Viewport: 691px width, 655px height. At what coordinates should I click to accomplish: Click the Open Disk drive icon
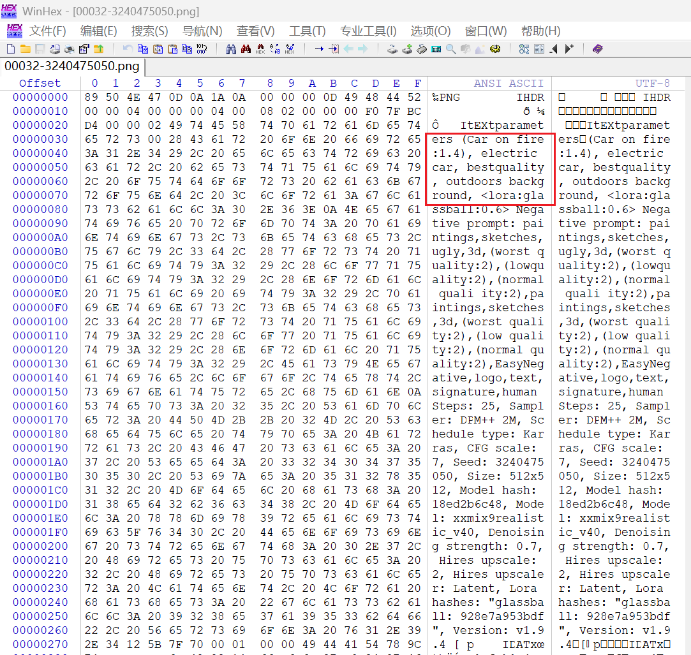coord(392,49)
